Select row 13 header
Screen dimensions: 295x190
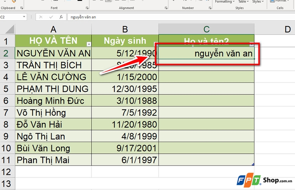tap(7, 184)
